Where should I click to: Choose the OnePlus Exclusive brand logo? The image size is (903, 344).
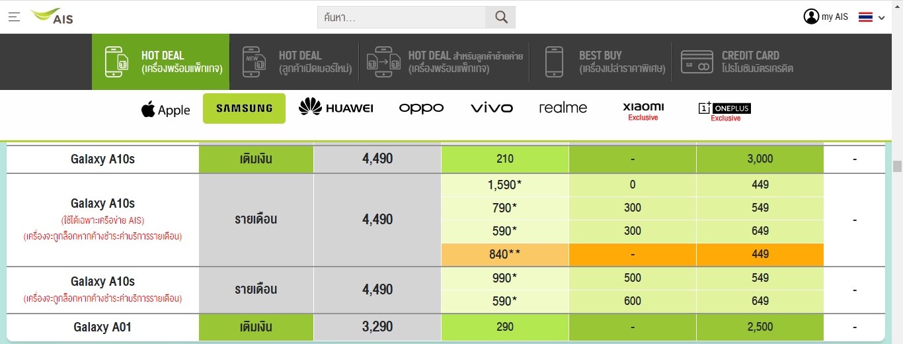pyautogui.click(x=725, y=110)
